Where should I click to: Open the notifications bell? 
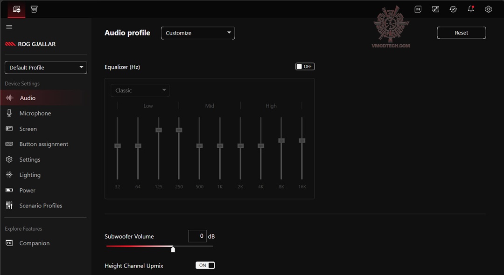[x=471, y=9]
